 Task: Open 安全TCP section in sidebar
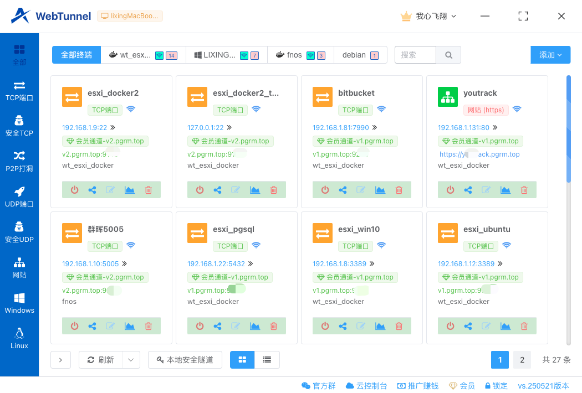pos(19,126)
